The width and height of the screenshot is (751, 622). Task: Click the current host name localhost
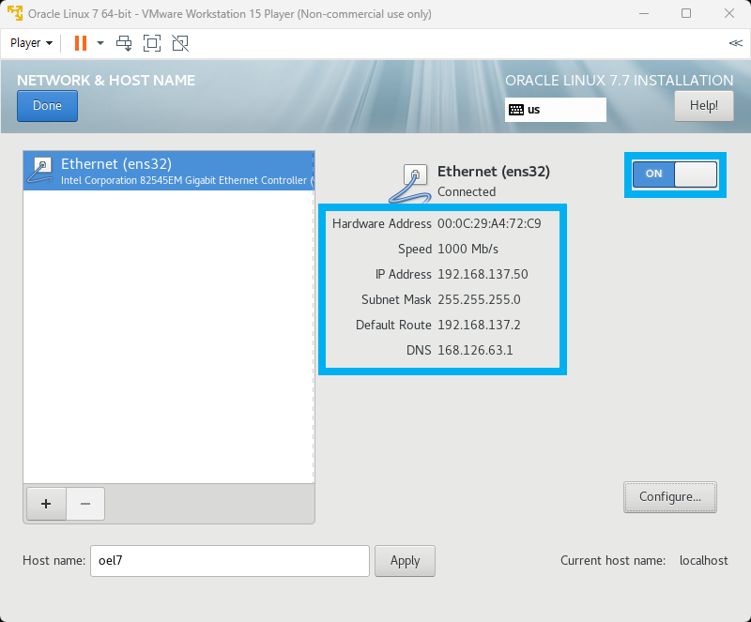point(703,561)
